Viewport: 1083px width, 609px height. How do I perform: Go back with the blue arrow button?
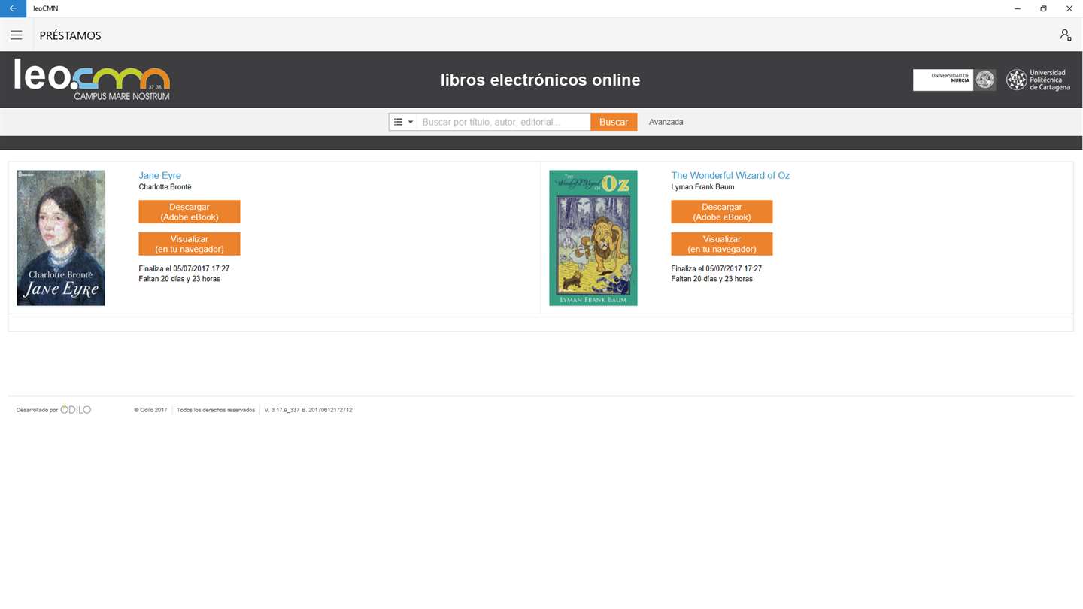pos(13,8)
